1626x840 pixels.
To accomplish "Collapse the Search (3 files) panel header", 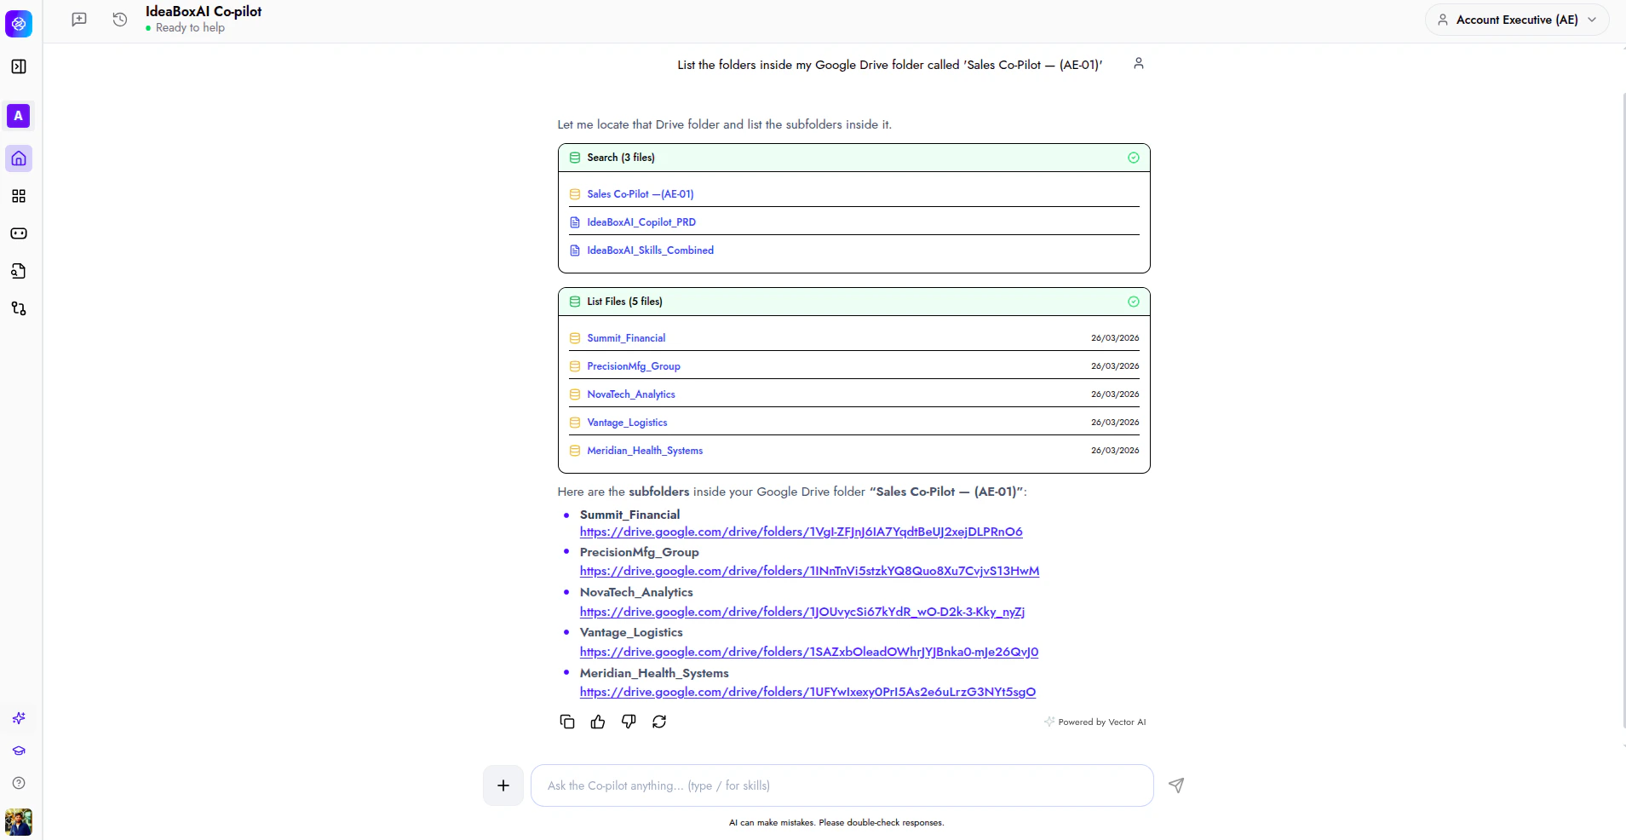I will click(x=853, y=158).
